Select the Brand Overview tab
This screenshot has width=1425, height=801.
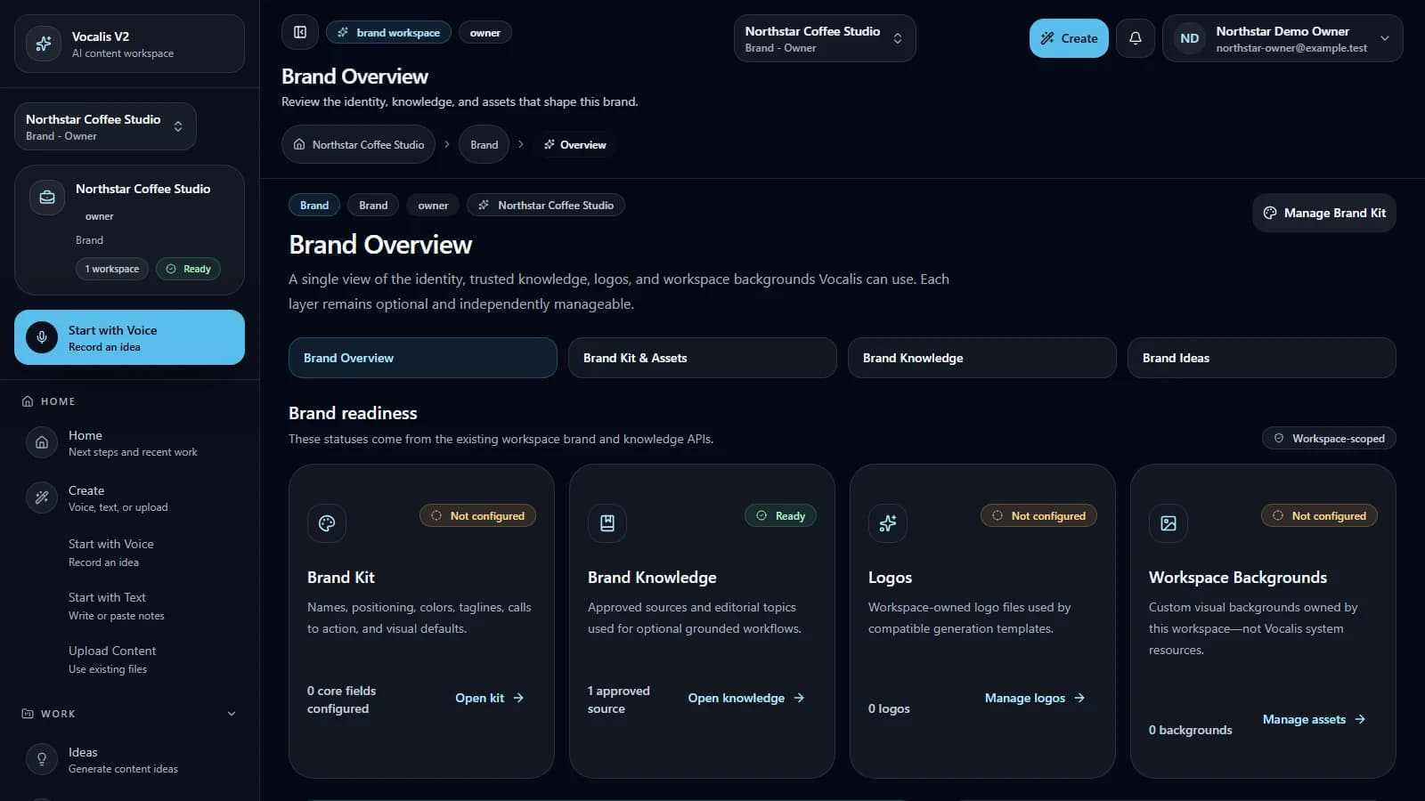tap(423, 358)
